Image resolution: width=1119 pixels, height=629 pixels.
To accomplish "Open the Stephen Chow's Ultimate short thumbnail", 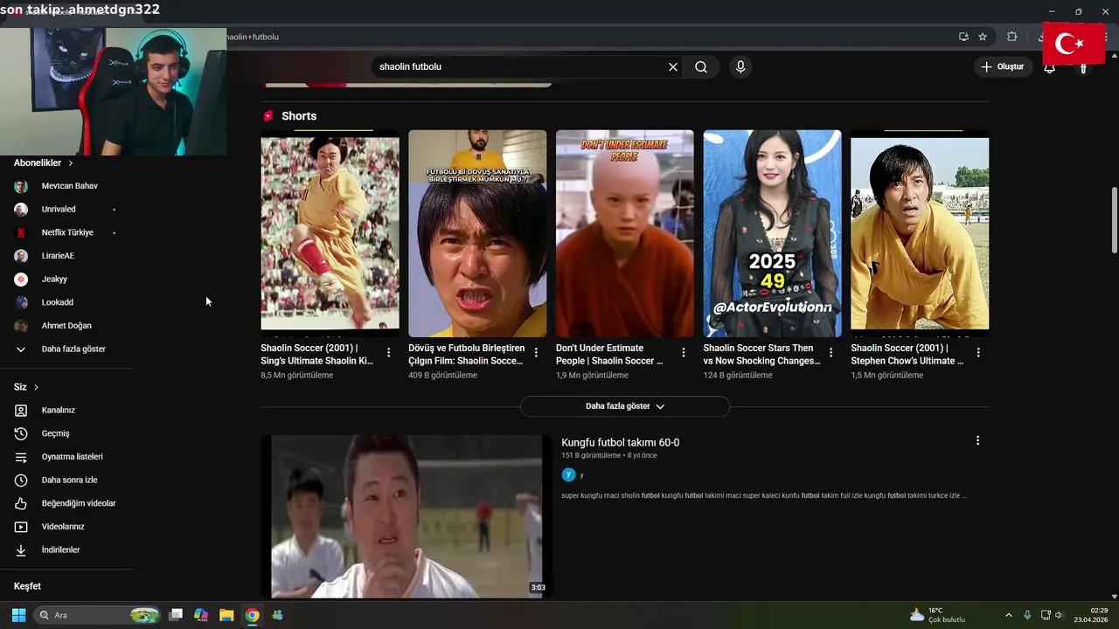I will pyautogui.click(x=920, y=233).
